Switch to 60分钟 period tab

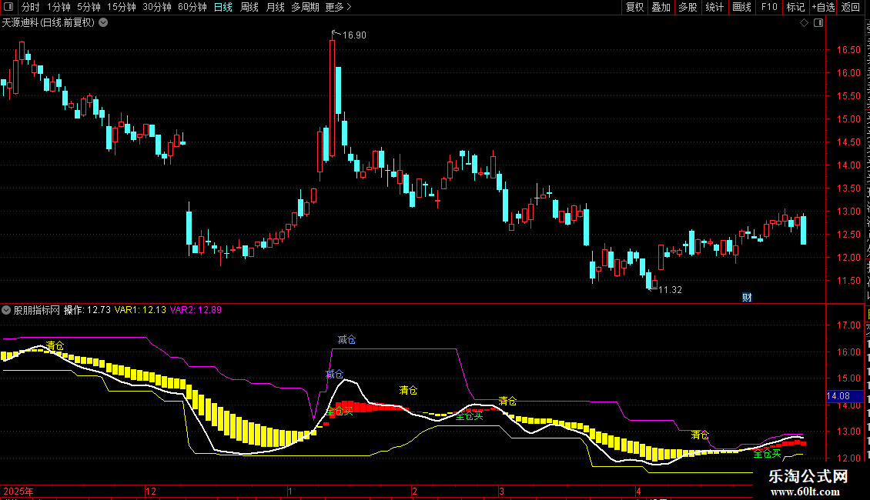click(x=192, y=7)
